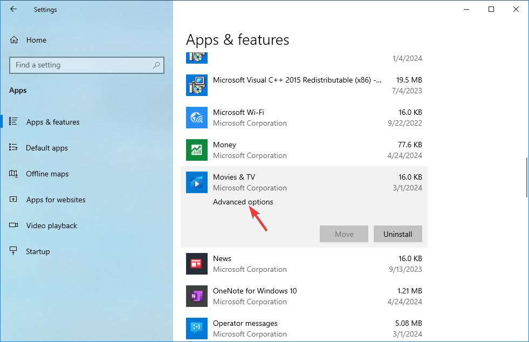Click the Video playback camera icon

click(13, 225)
